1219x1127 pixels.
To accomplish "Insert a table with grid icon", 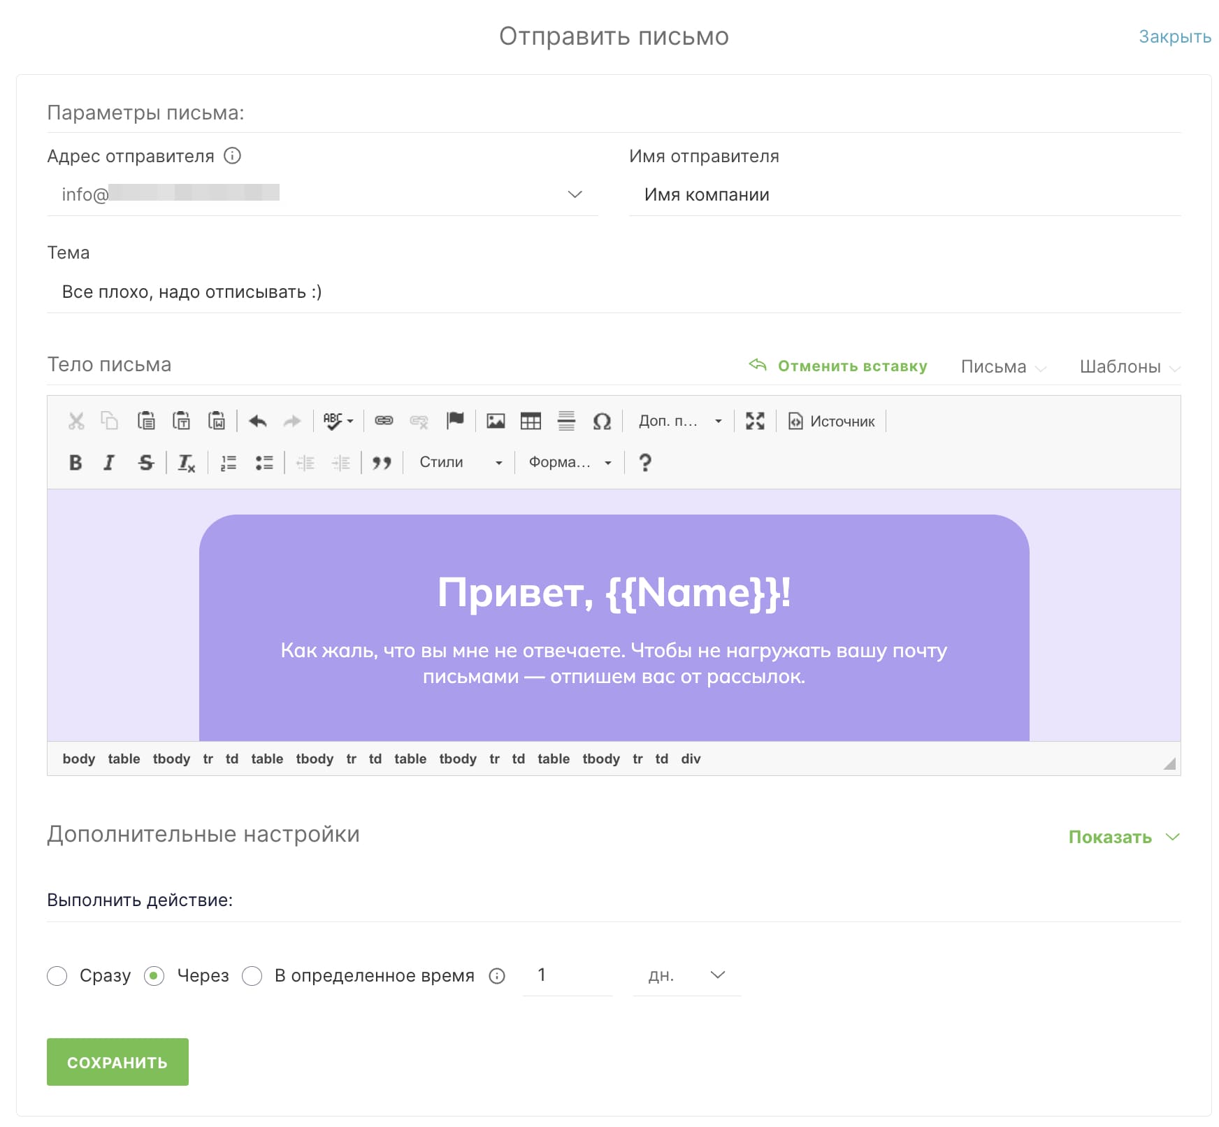I will [x=531, y=421].
